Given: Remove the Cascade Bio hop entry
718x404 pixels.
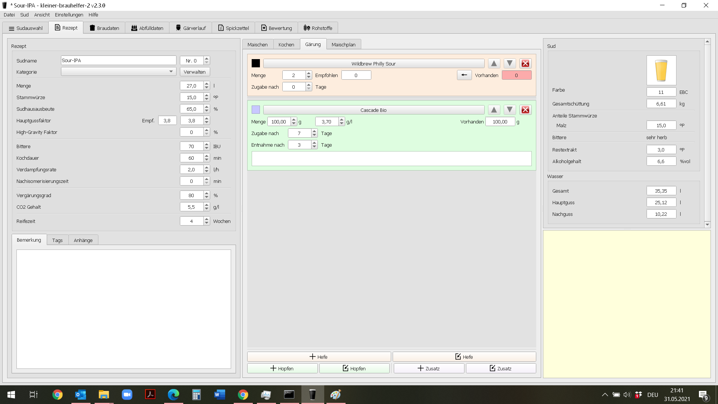Looking at the screenshot, I should tap(525, 110).
